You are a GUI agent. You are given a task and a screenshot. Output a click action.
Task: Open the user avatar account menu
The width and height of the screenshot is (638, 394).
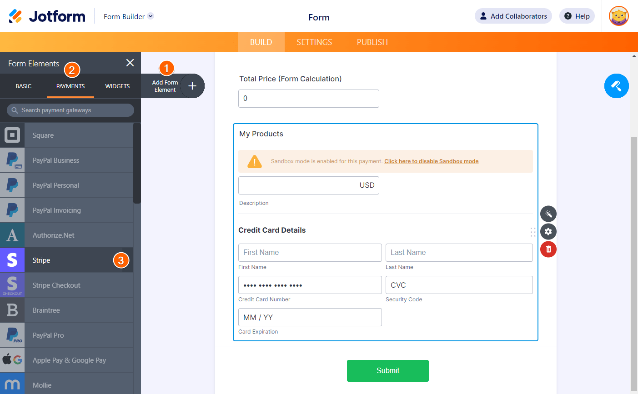tap(618, 16)
